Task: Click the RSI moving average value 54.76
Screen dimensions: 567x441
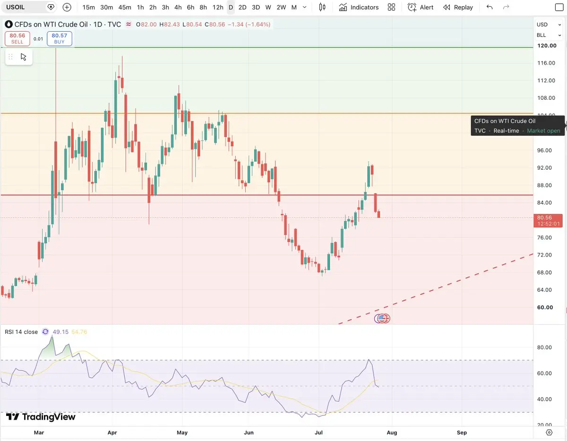Action: 79,332
